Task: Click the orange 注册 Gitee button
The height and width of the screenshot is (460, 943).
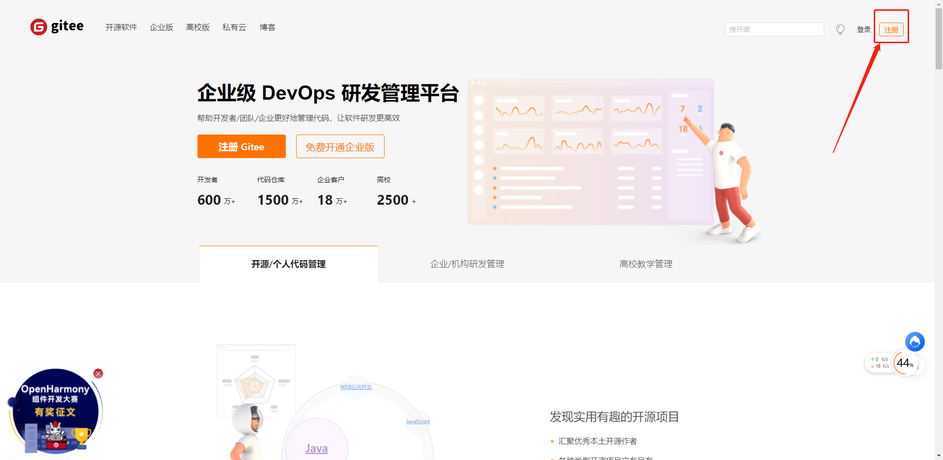Action: [242, 146]
